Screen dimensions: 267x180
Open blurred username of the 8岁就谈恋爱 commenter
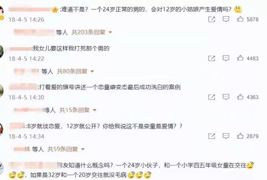(x=17, y=126)
